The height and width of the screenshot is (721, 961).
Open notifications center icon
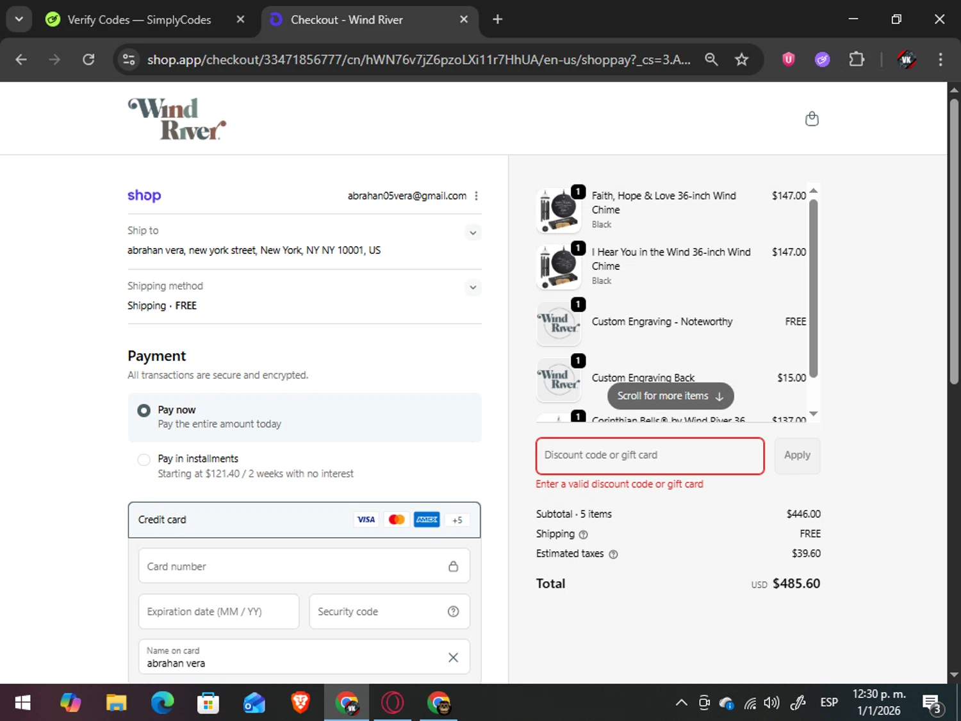click(932, 703)
